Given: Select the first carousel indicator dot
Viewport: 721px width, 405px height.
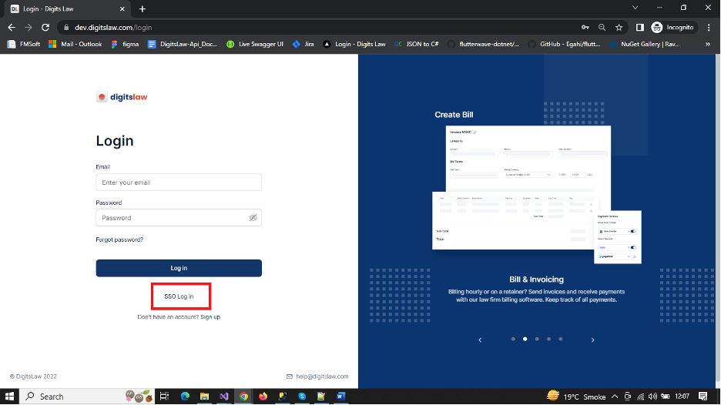Looking at the screenshot, I should pos(513,339).
